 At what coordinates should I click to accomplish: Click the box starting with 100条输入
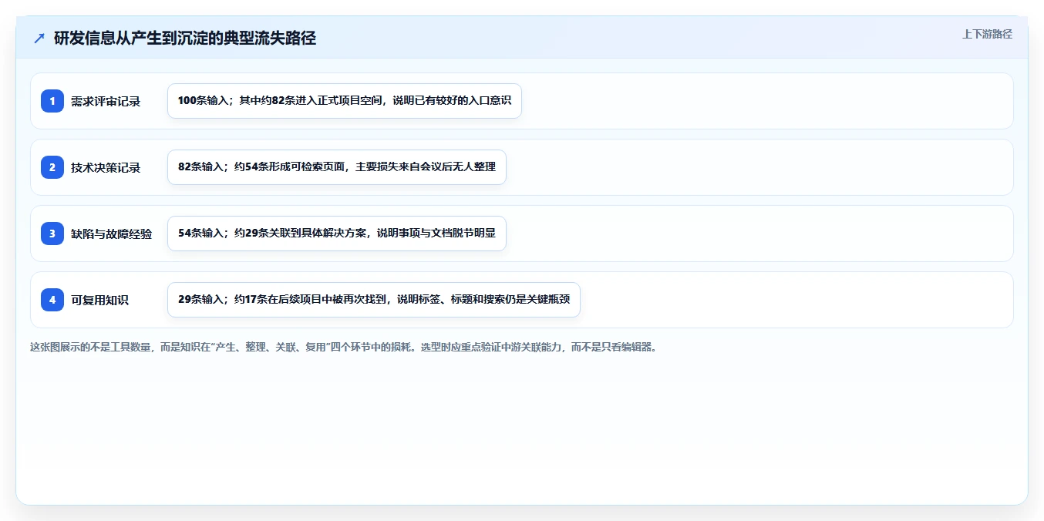pyautogui.click(x=345, y=101)
